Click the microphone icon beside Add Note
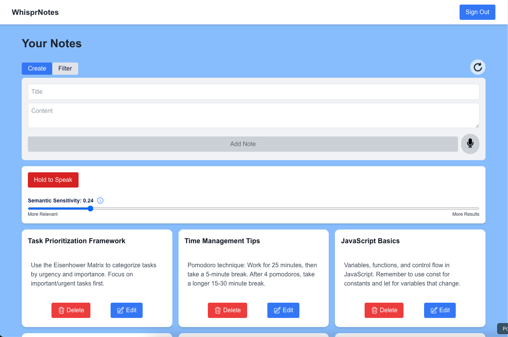Viewport: 508px width, 337px height. point(470,144)
